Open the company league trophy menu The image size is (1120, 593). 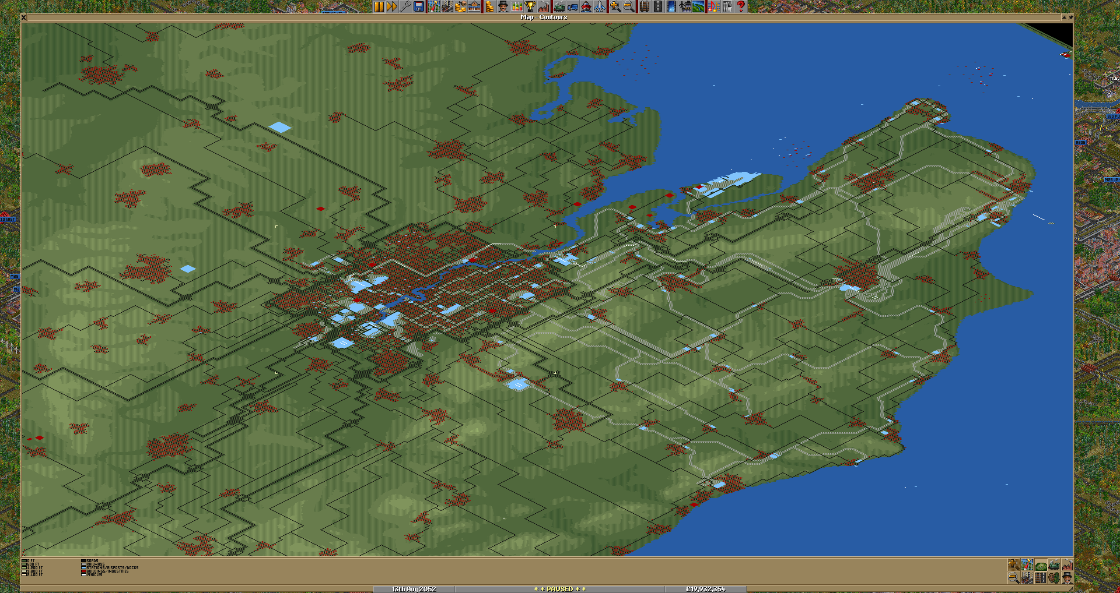[x=530, y=6]
